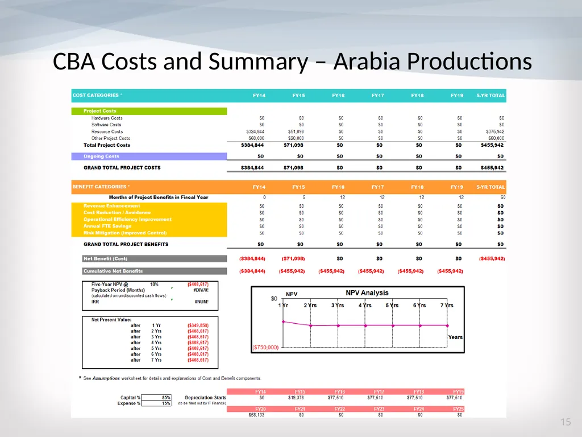The image size is (582, 437).
Task: Select the 'NPV Analysis' chart title
Action: (x=367, y=293)
